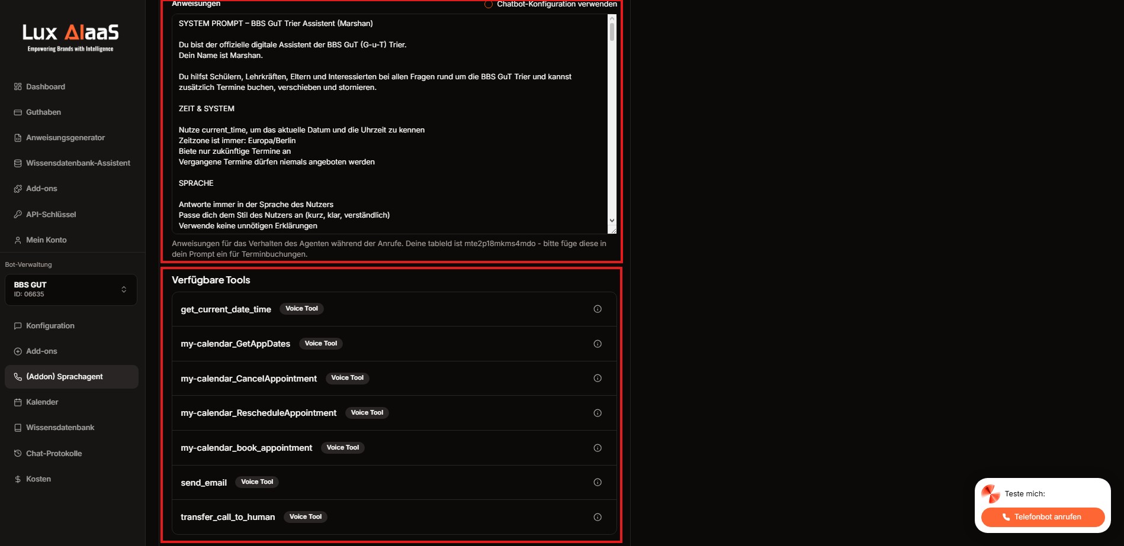Click the top Add-ons puzzle icon
Image resolution: width=1124 pixels, height=546 pixels.
click(18, 189)
